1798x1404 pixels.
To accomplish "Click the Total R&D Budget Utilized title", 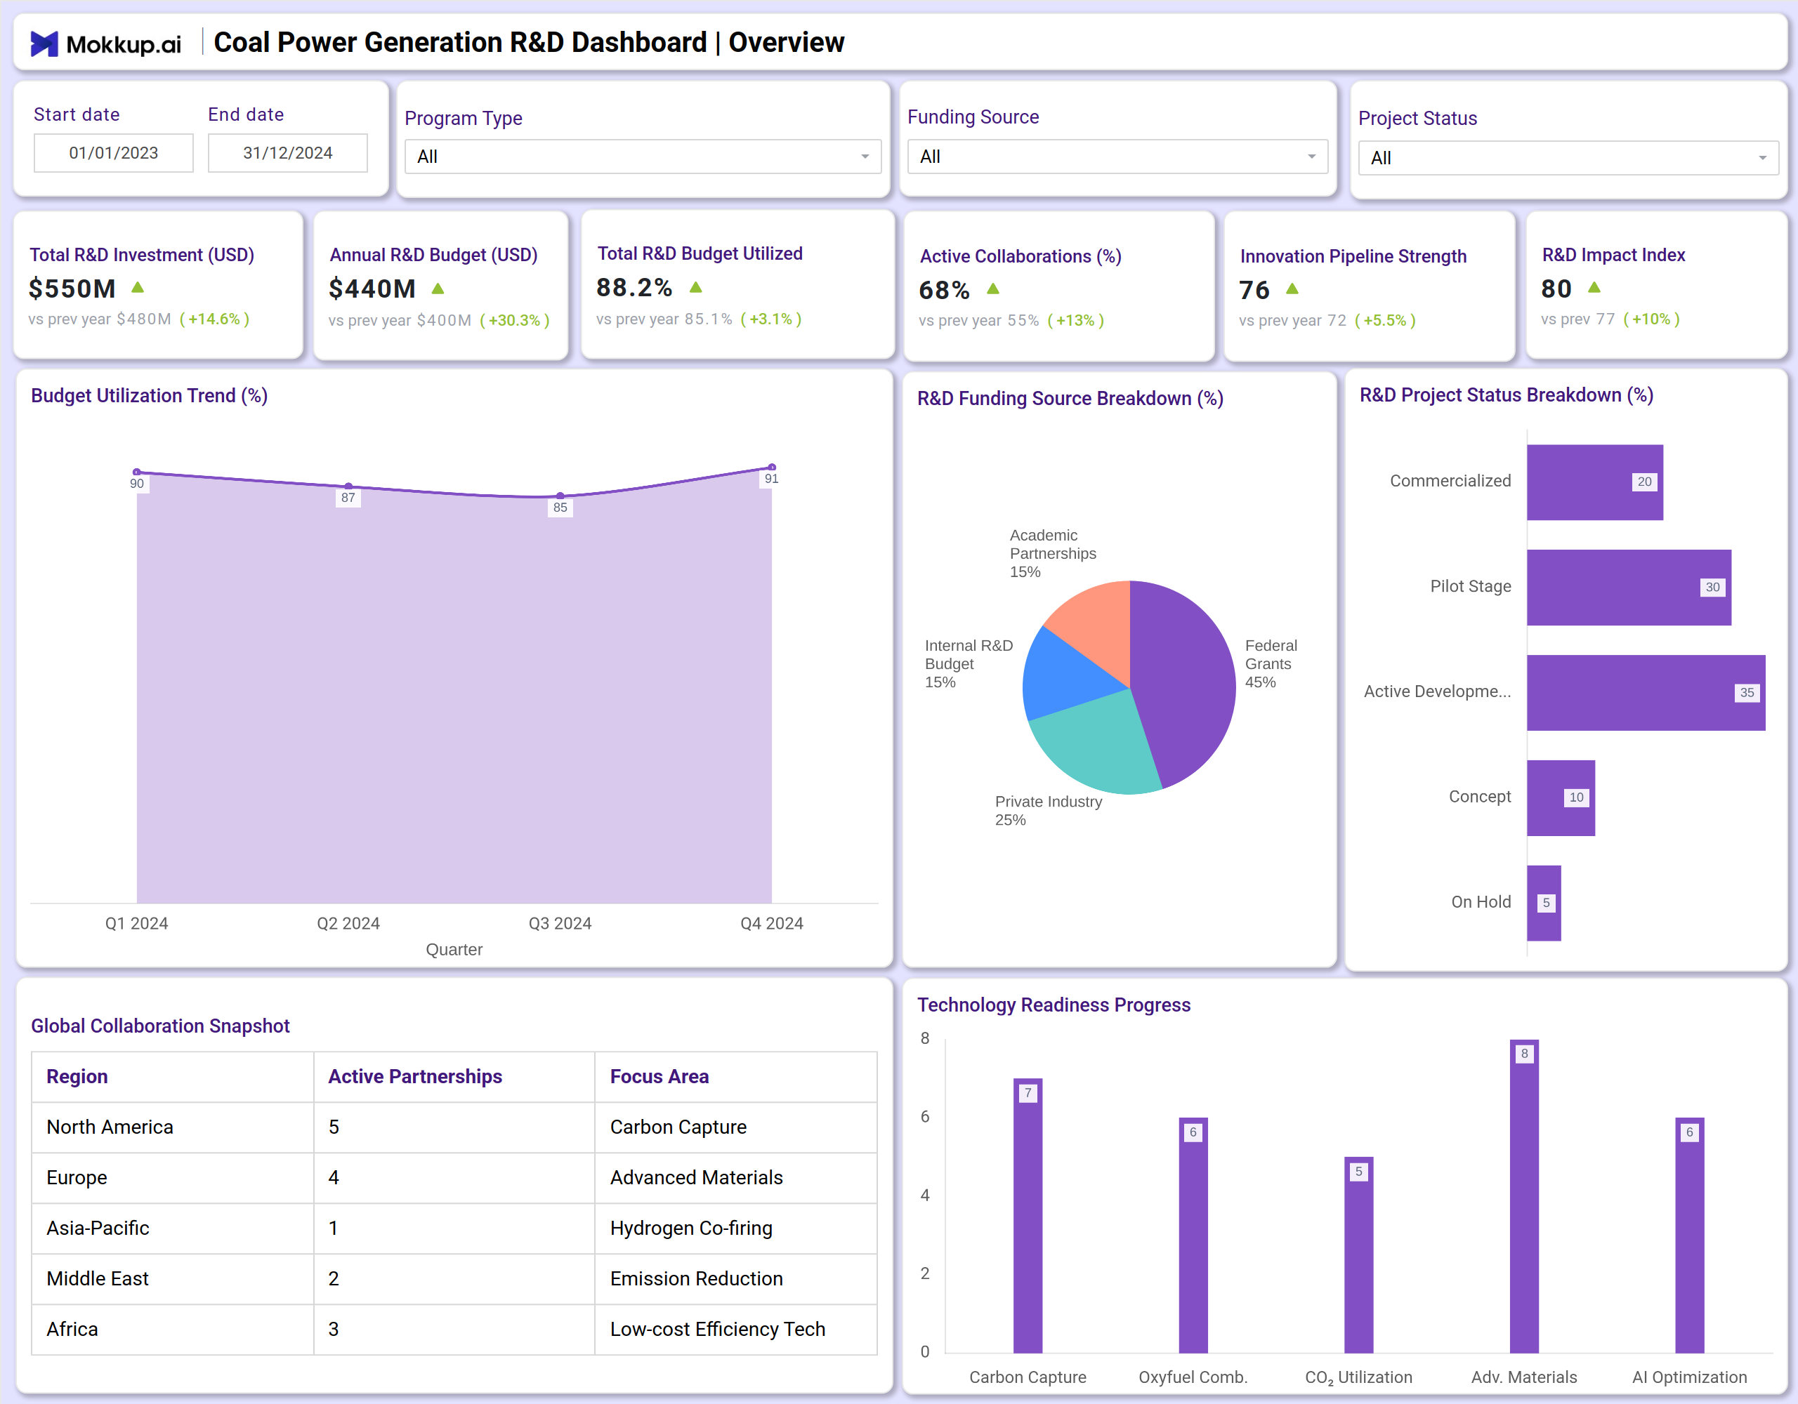I will [x=700, y=253].
